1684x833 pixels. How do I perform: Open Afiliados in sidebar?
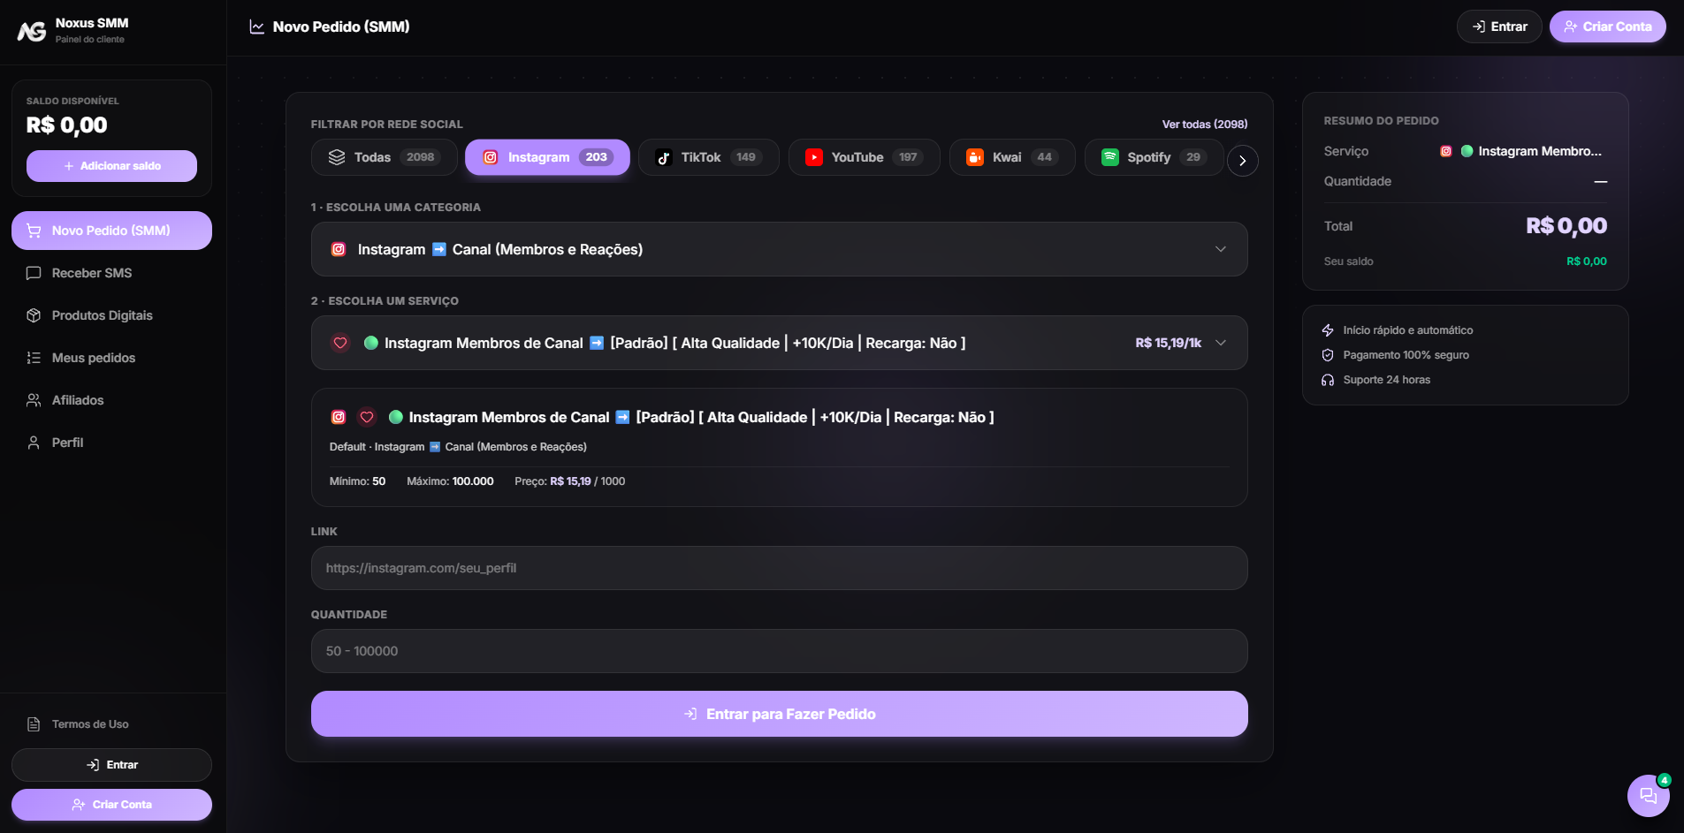(111, 400)
